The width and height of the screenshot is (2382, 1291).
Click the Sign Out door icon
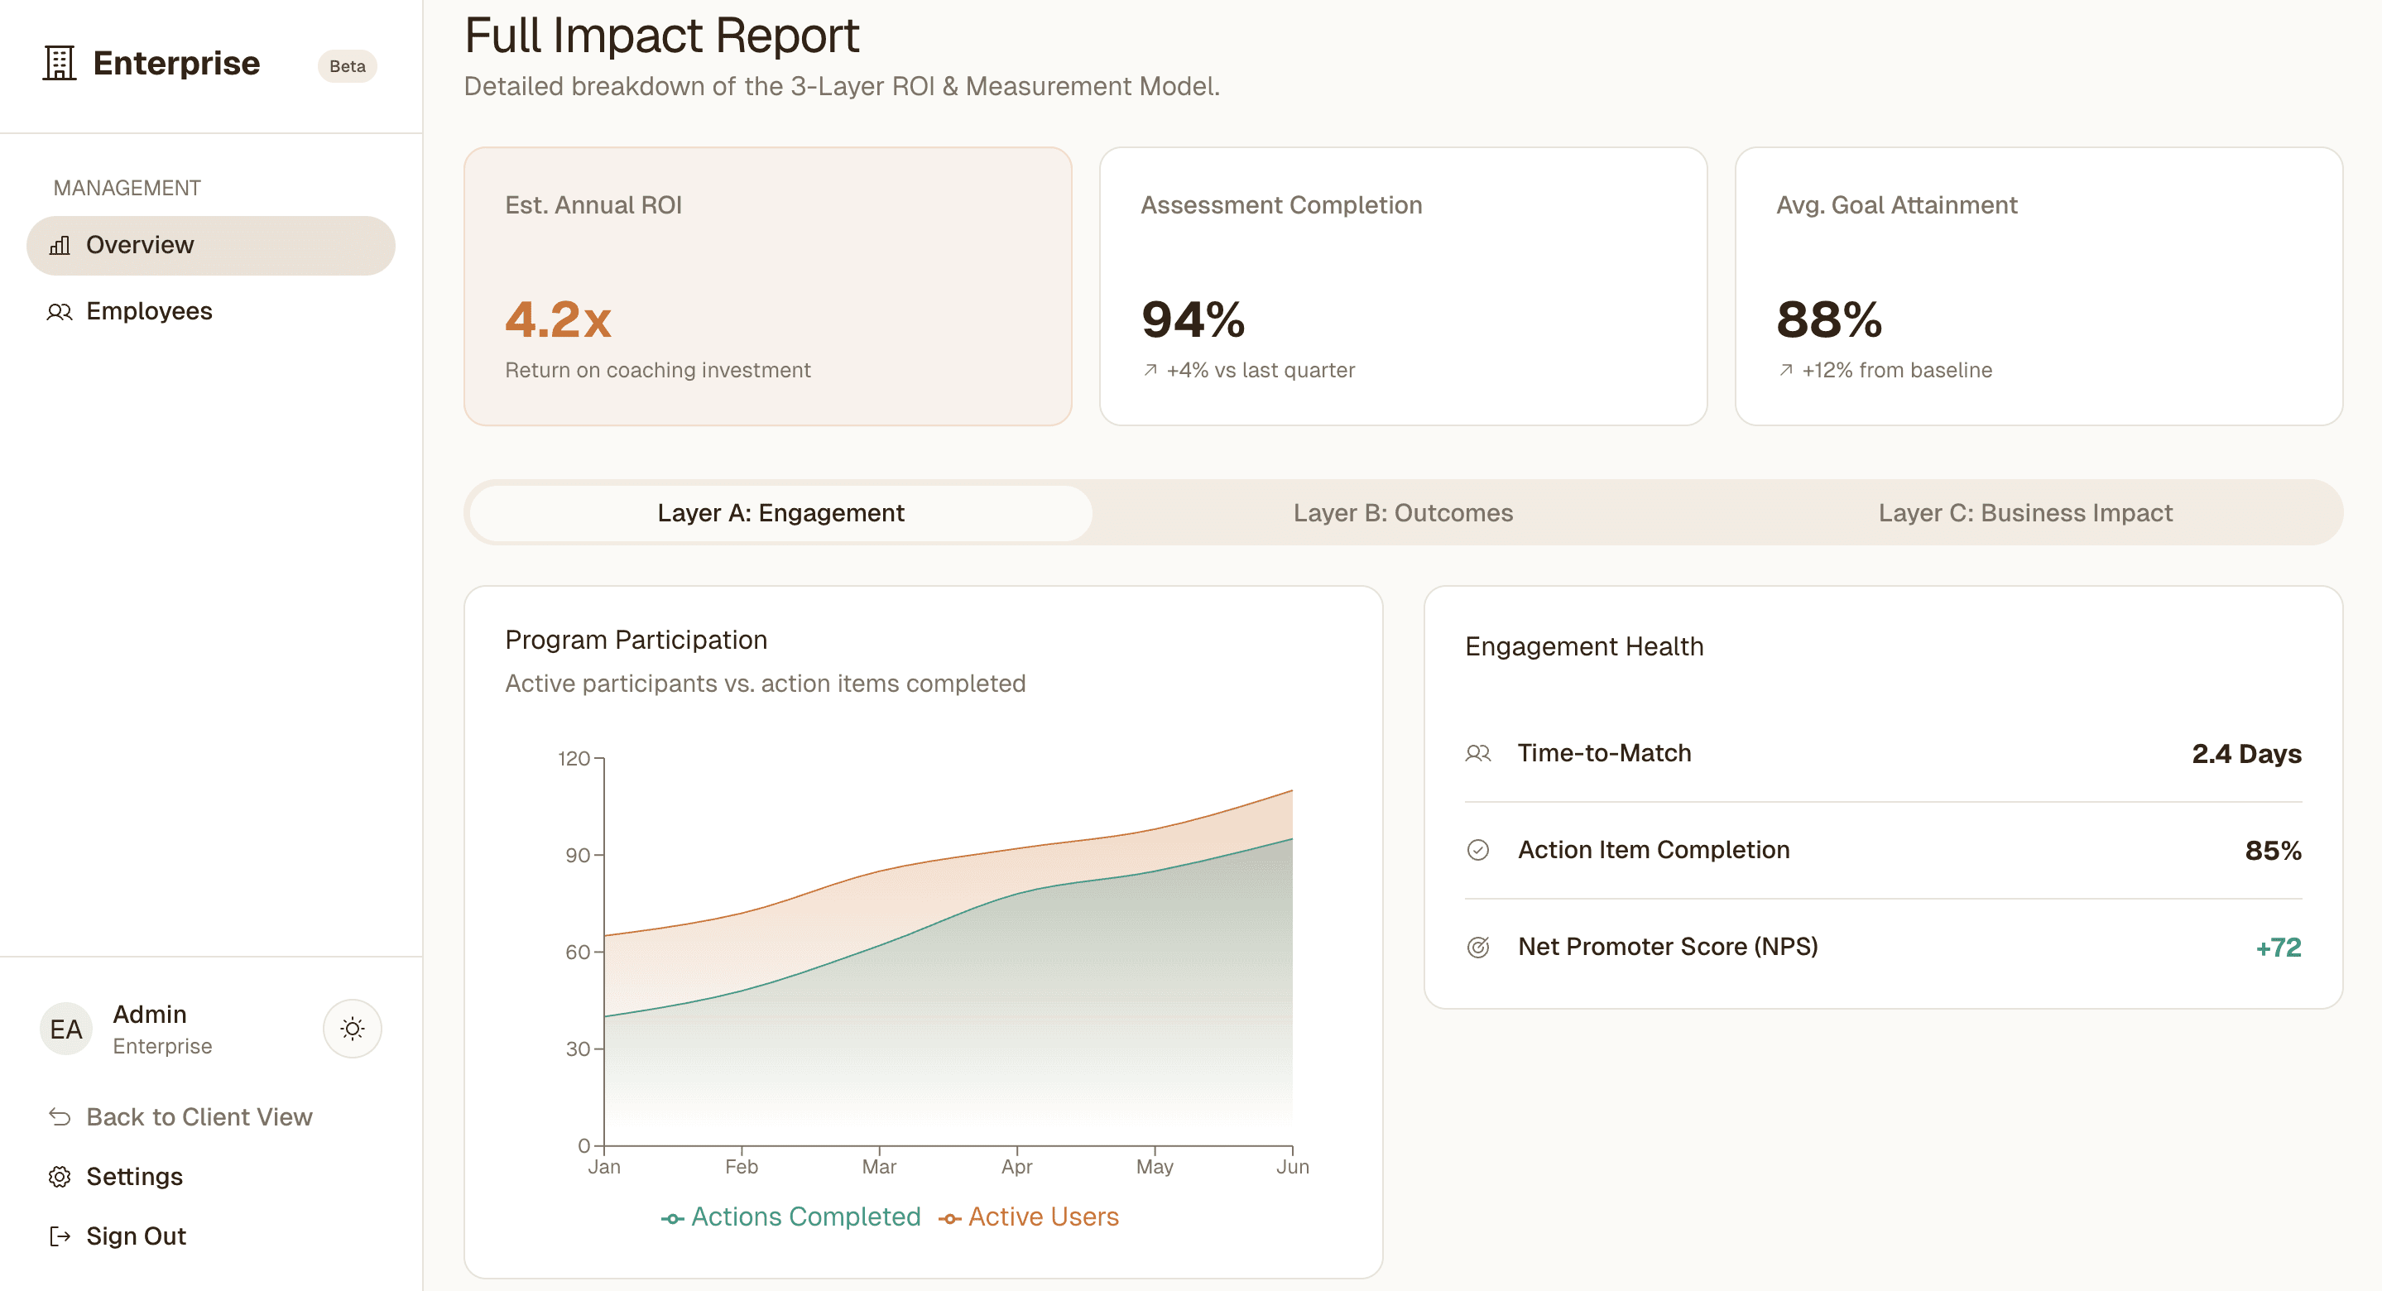(60, 1236)
